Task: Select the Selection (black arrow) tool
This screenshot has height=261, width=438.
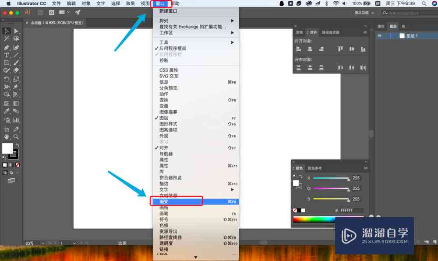Action: (7, 31)
